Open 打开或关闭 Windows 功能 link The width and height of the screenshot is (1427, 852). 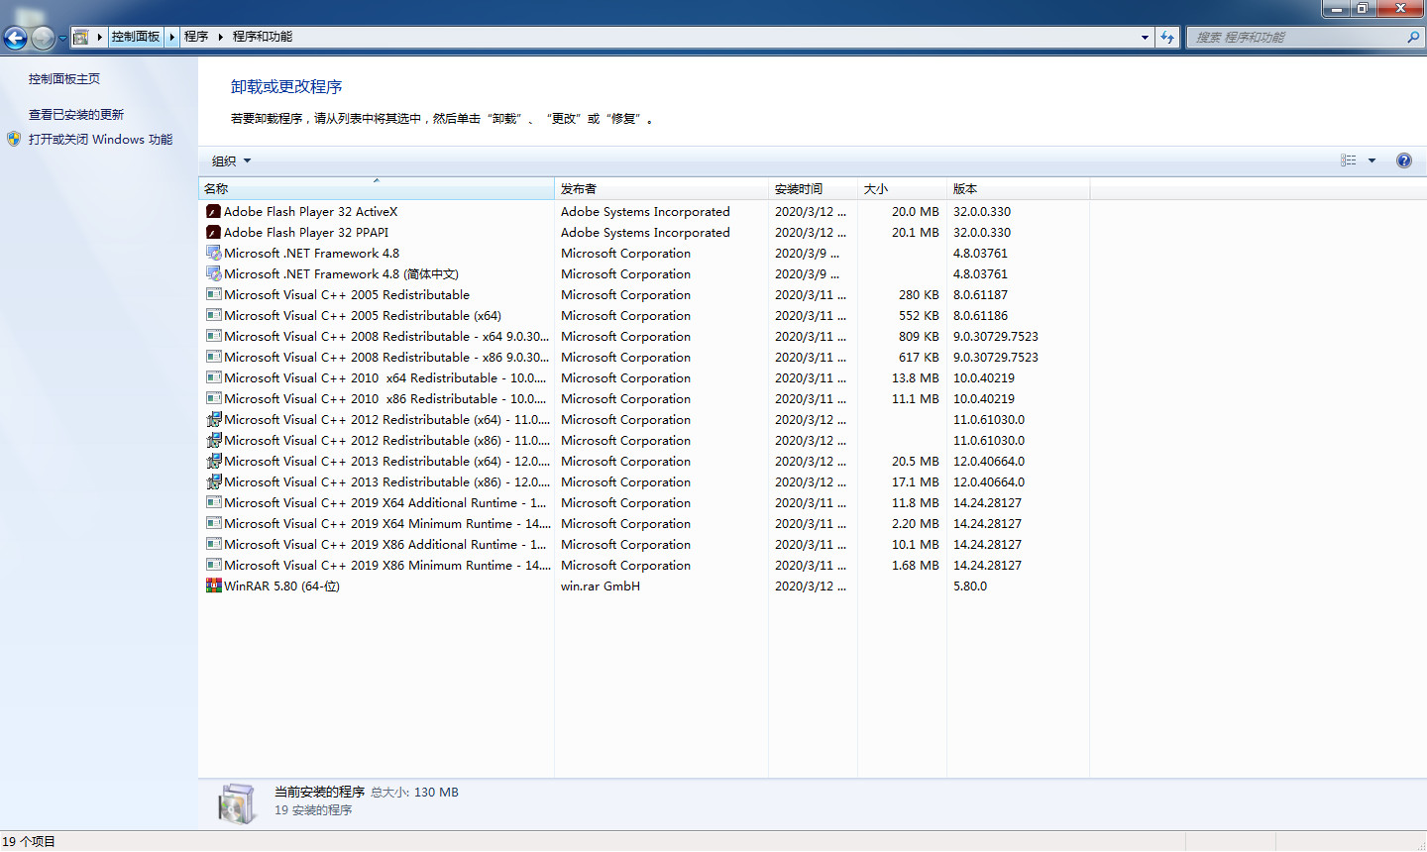(100, 139)
